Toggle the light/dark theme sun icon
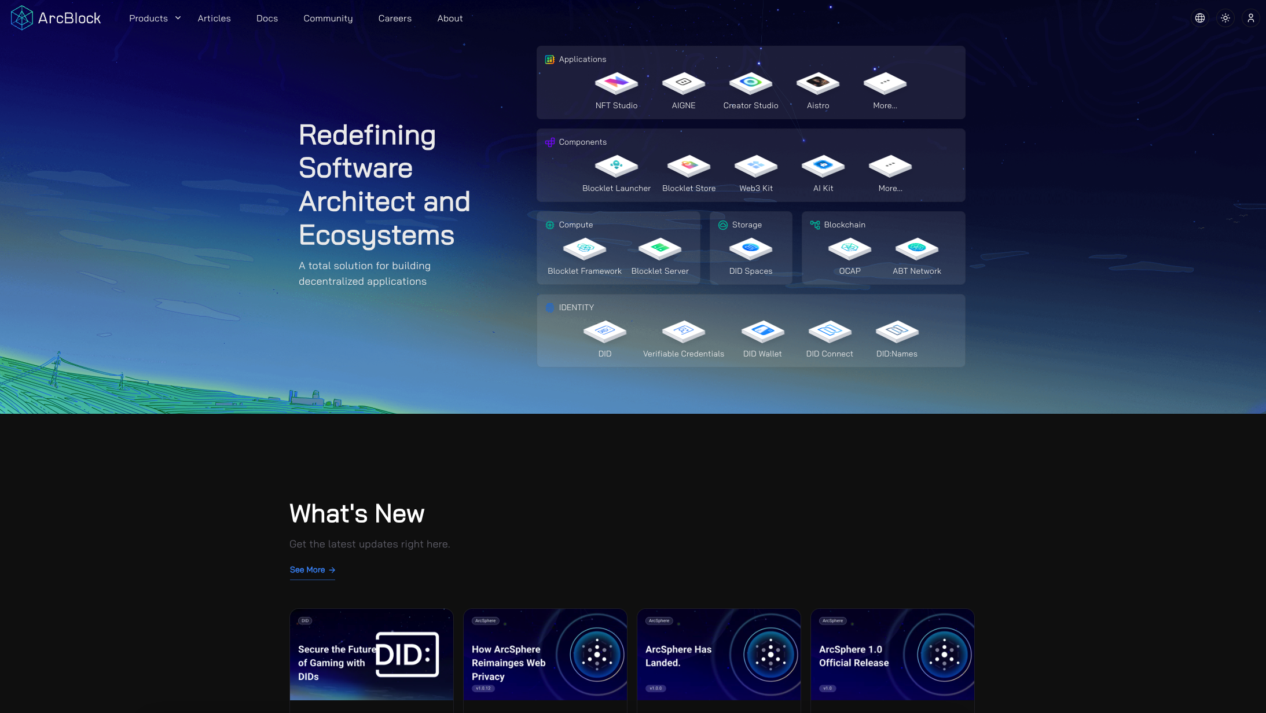1266x713 pixels. coord(1225,19)
